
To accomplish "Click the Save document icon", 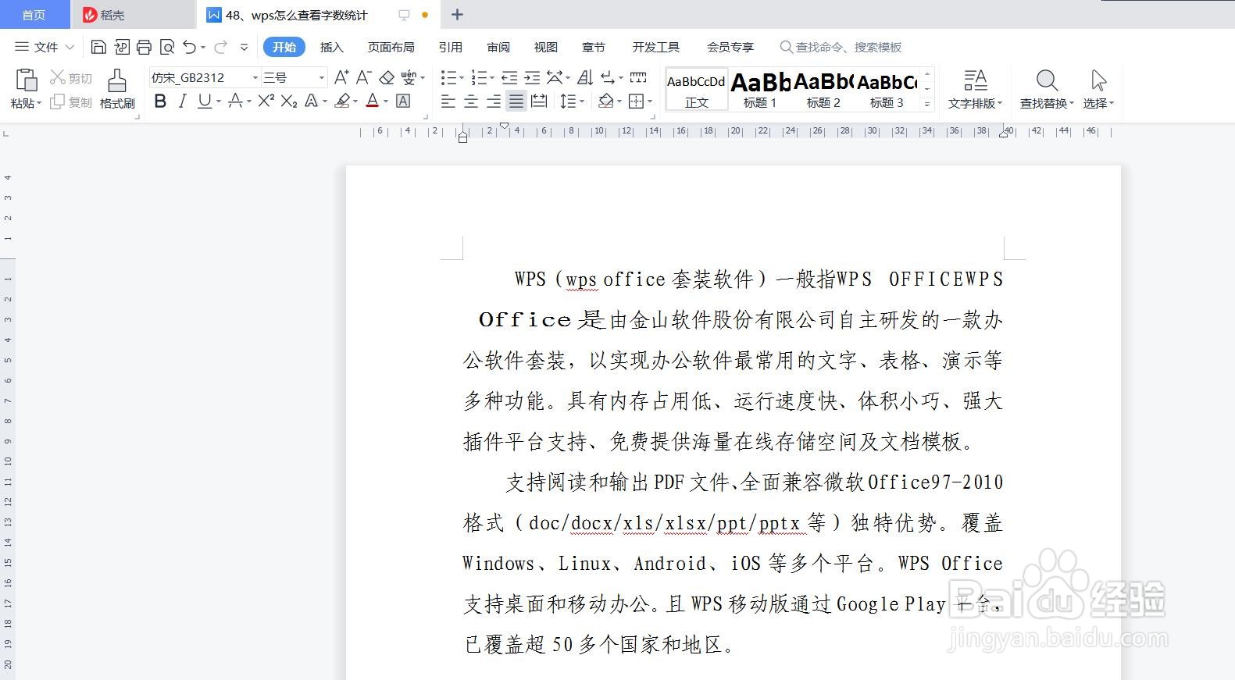I will [98, 47].
